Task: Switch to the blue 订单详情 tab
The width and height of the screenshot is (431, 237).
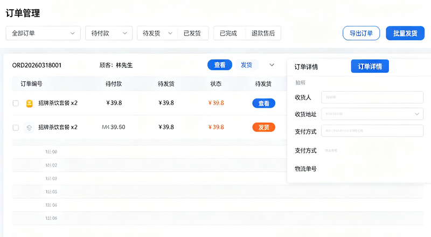Action: pos(370,66)
